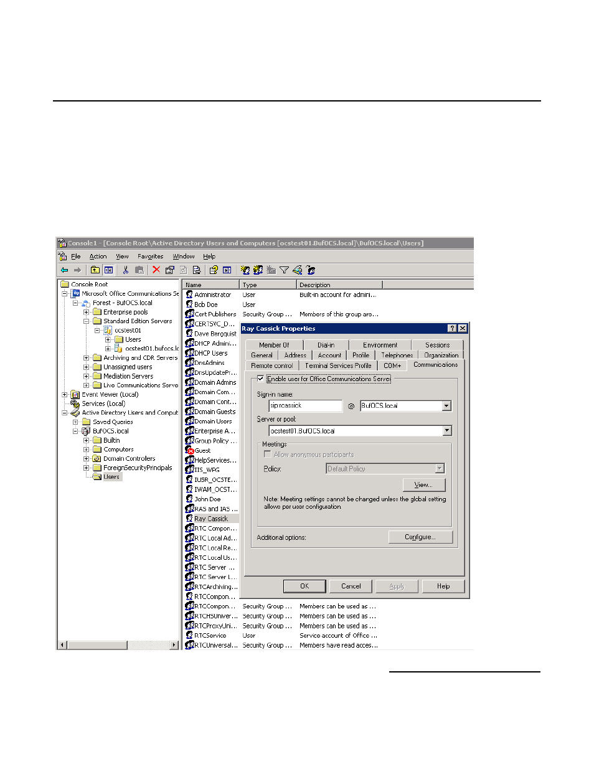Expand the Builtin folder node
This screenshot has width=594, height=769.
tap(87, 440)
